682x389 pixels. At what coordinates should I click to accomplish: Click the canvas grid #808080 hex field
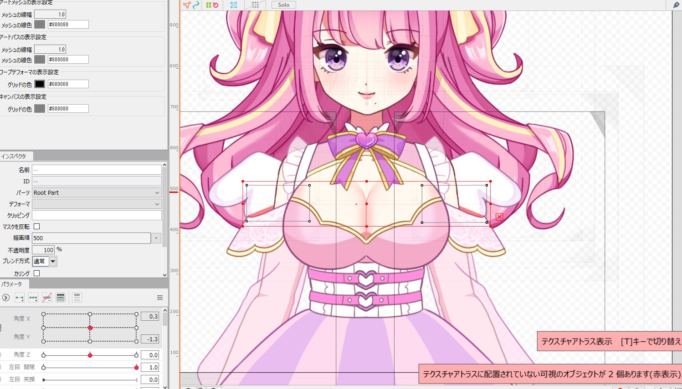68,109
